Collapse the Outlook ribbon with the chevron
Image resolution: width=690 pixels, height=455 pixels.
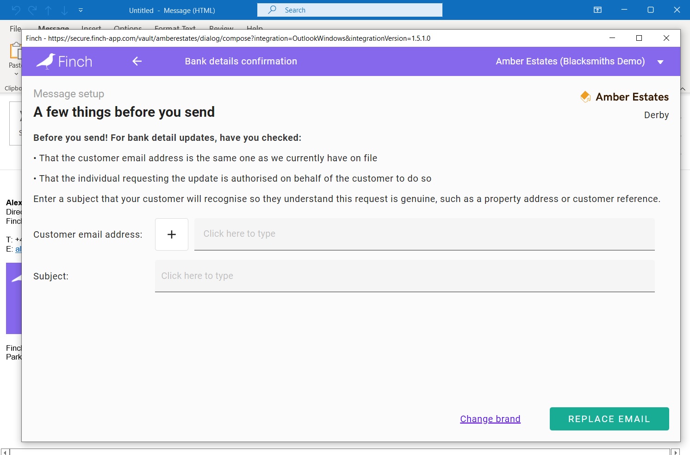683,88
